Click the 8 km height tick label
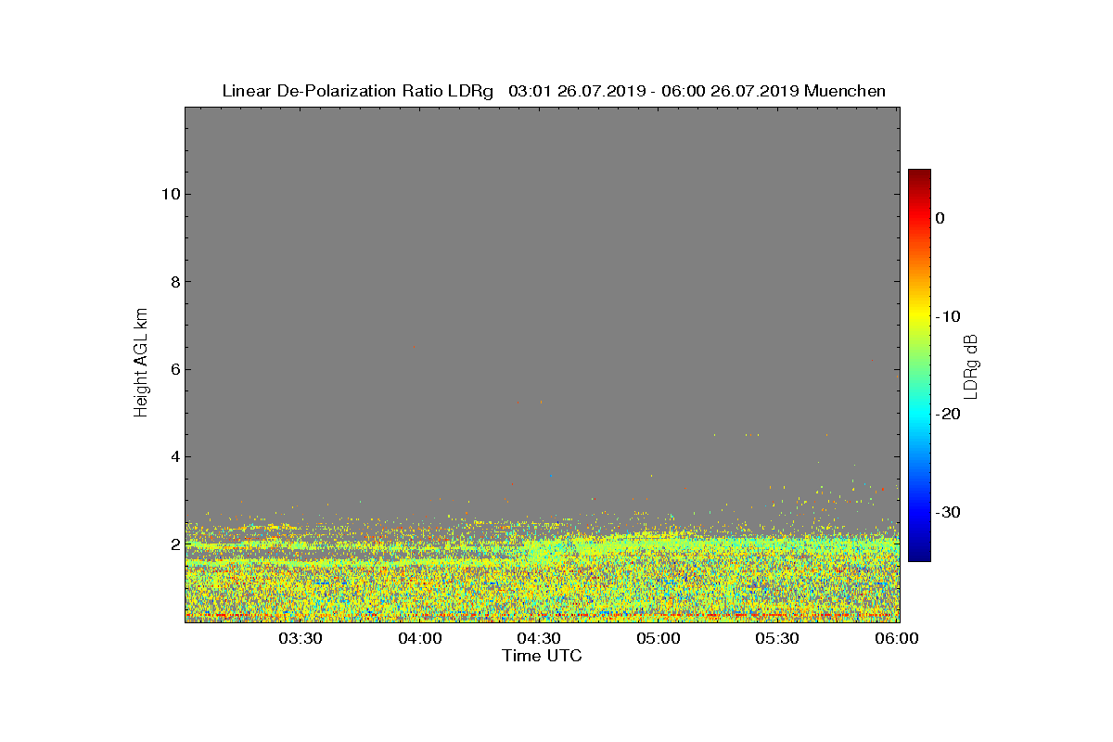 (x=174, y=282)
